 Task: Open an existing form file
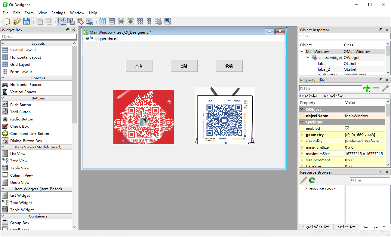[17, 21]
